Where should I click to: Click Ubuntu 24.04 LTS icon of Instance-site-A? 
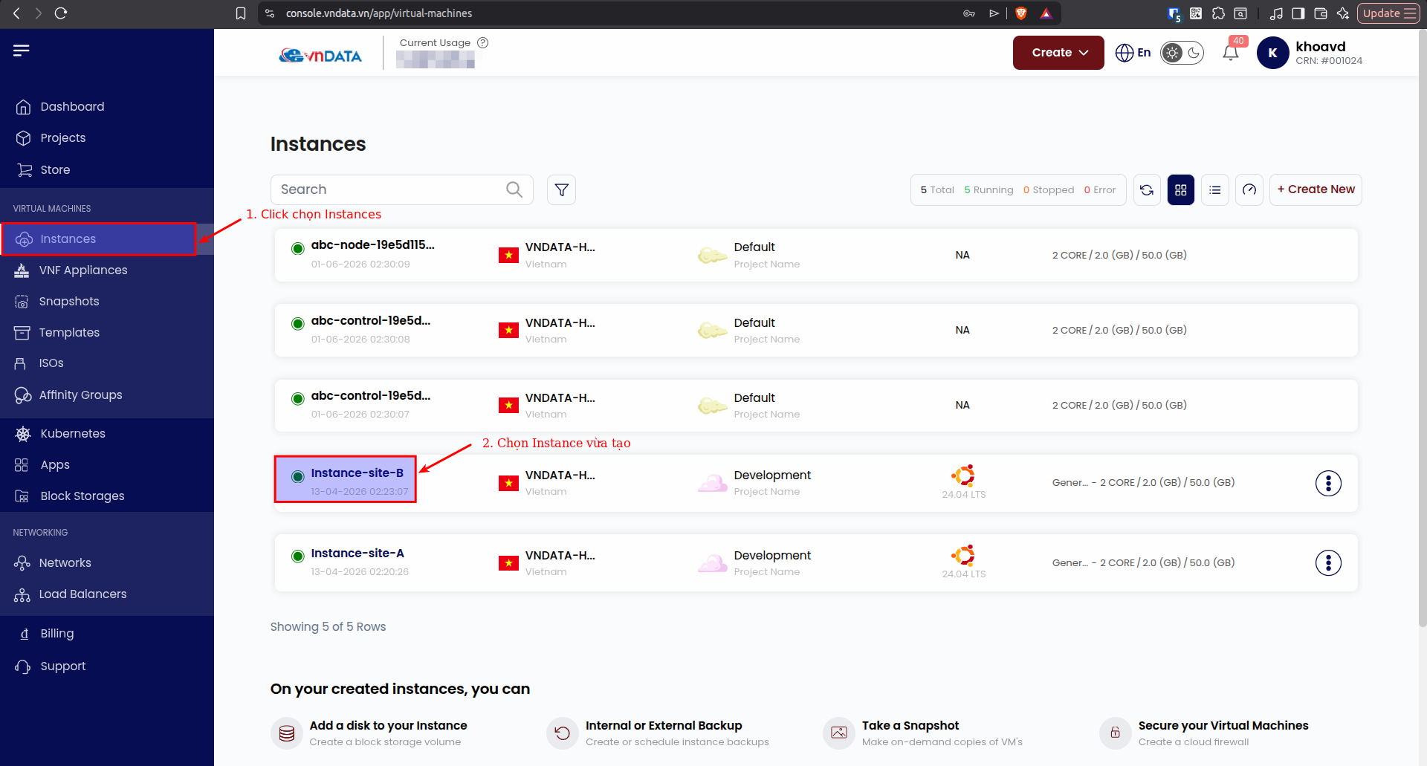click(x=963, y=555)
